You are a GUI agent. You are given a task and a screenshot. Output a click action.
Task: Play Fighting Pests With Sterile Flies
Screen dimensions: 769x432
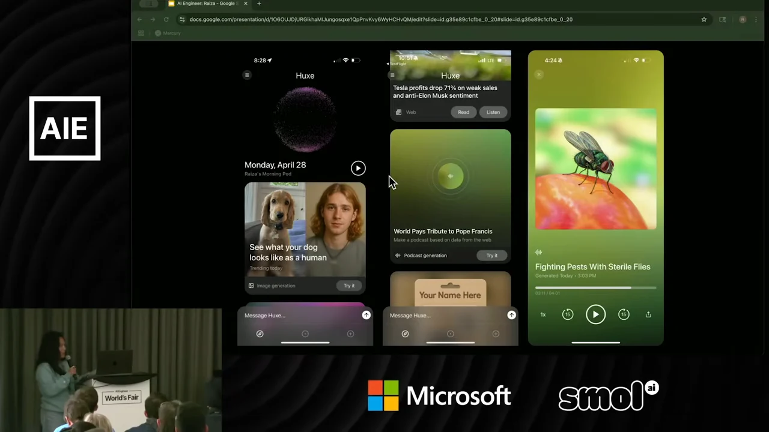point(595,314)
